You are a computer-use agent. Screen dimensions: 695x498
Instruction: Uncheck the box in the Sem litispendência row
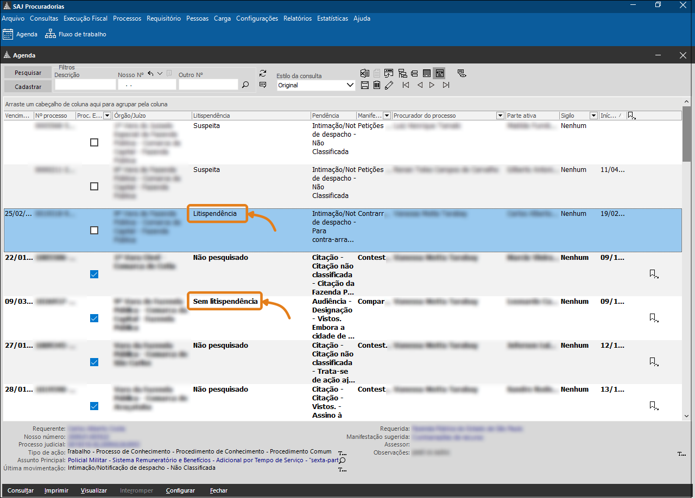pyautogui.click(x=94, y=318)
